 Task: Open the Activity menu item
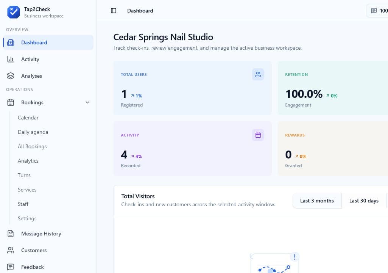48,59
